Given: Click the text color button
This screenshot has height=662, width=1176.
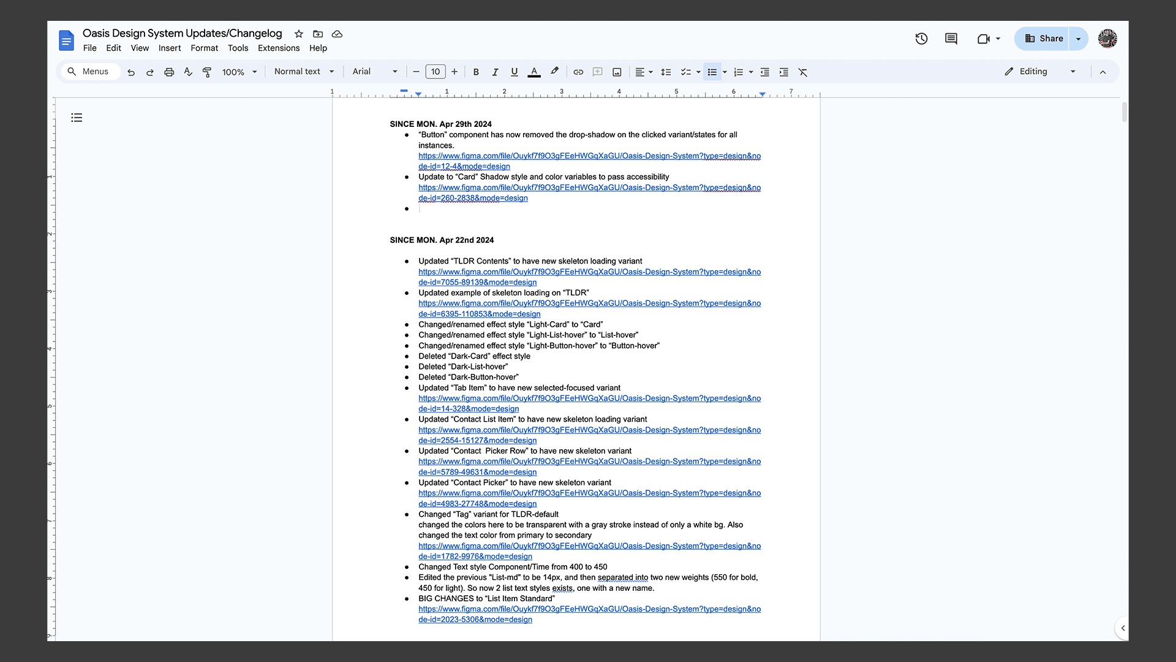Looking at the screenshot, I should point(534,72).
